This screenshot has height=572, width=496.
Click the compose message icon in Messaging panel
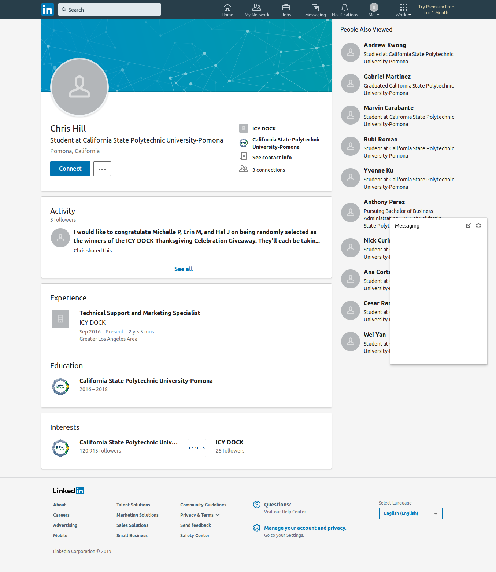(x=468, y=226)
